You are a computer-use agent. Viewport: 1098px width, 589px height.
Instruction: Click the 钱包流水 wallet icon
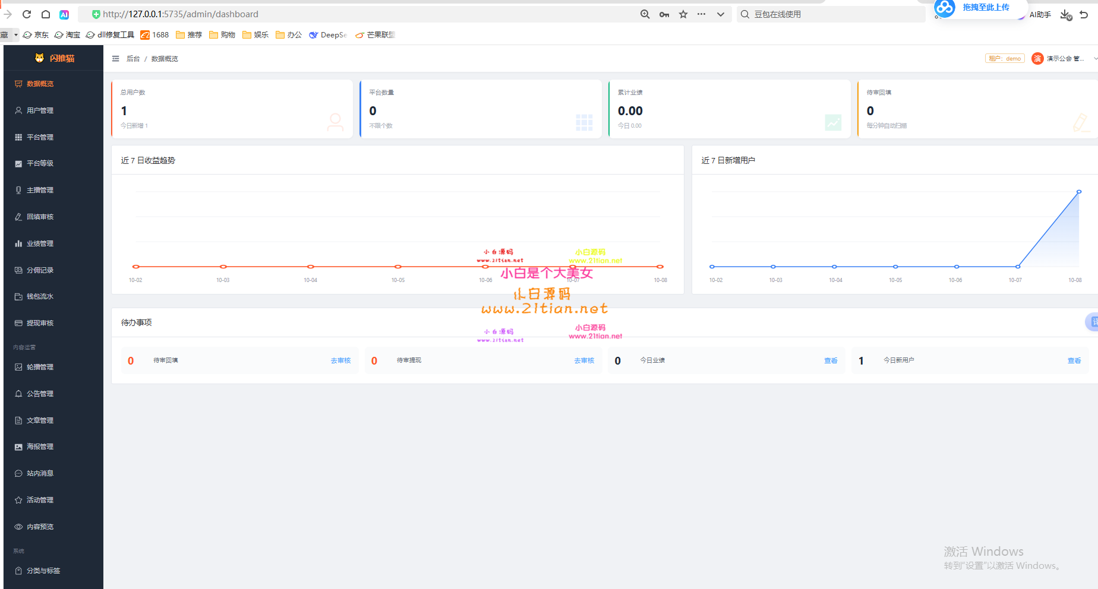[x=18, y=296]
